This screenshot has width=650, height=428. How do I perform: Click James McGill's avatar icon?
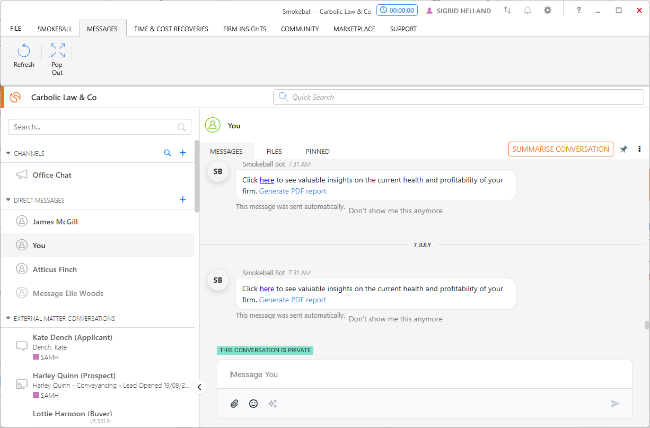click(22, 221)
